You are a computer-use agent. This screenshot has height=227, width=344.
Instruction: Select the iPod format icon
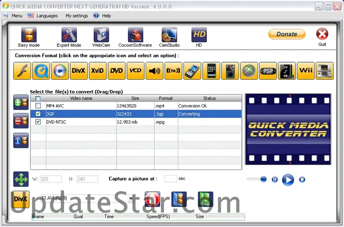tap(230, 71)
